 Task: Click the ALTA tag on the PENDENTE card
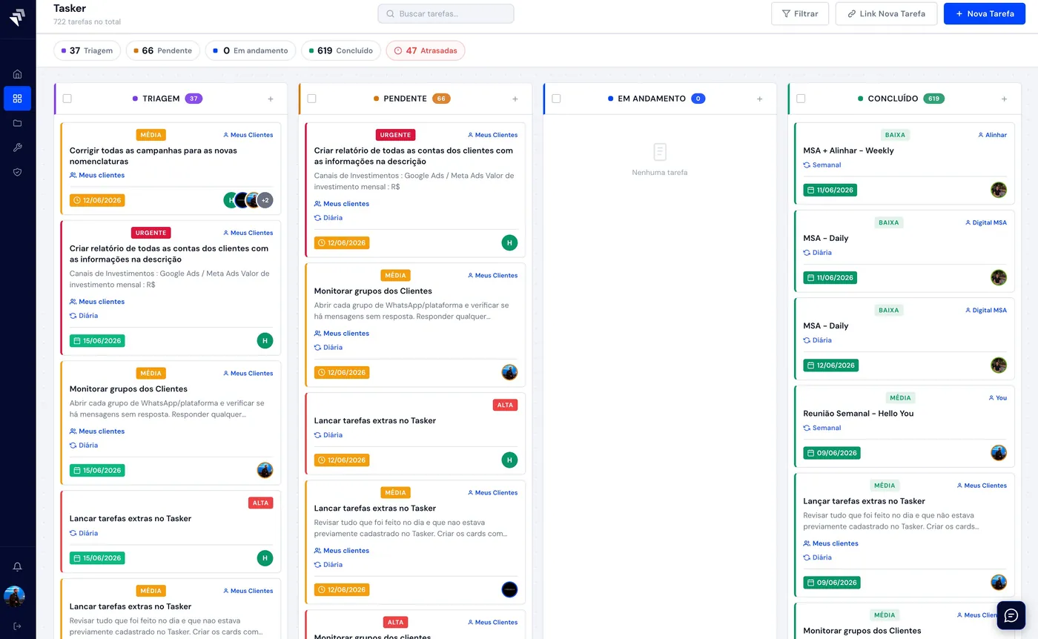(505, 405)
